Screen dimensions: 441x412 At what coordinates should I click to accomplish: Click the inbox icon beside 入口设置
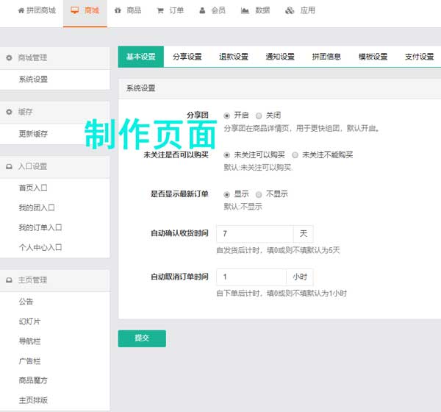point(10,166)
